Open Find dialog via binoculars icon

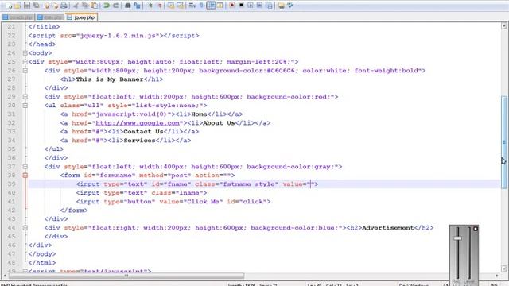point(127,6)
